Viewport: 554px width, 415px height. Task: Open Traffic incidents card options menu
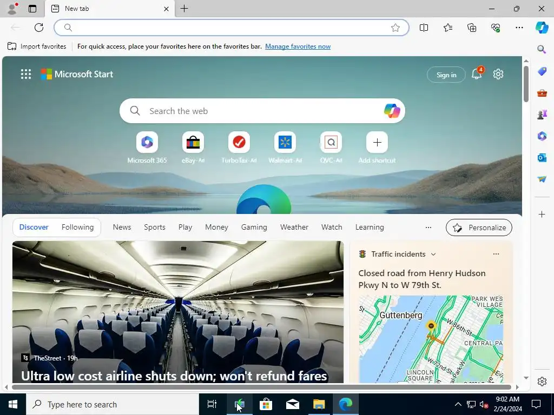(496, 254)
